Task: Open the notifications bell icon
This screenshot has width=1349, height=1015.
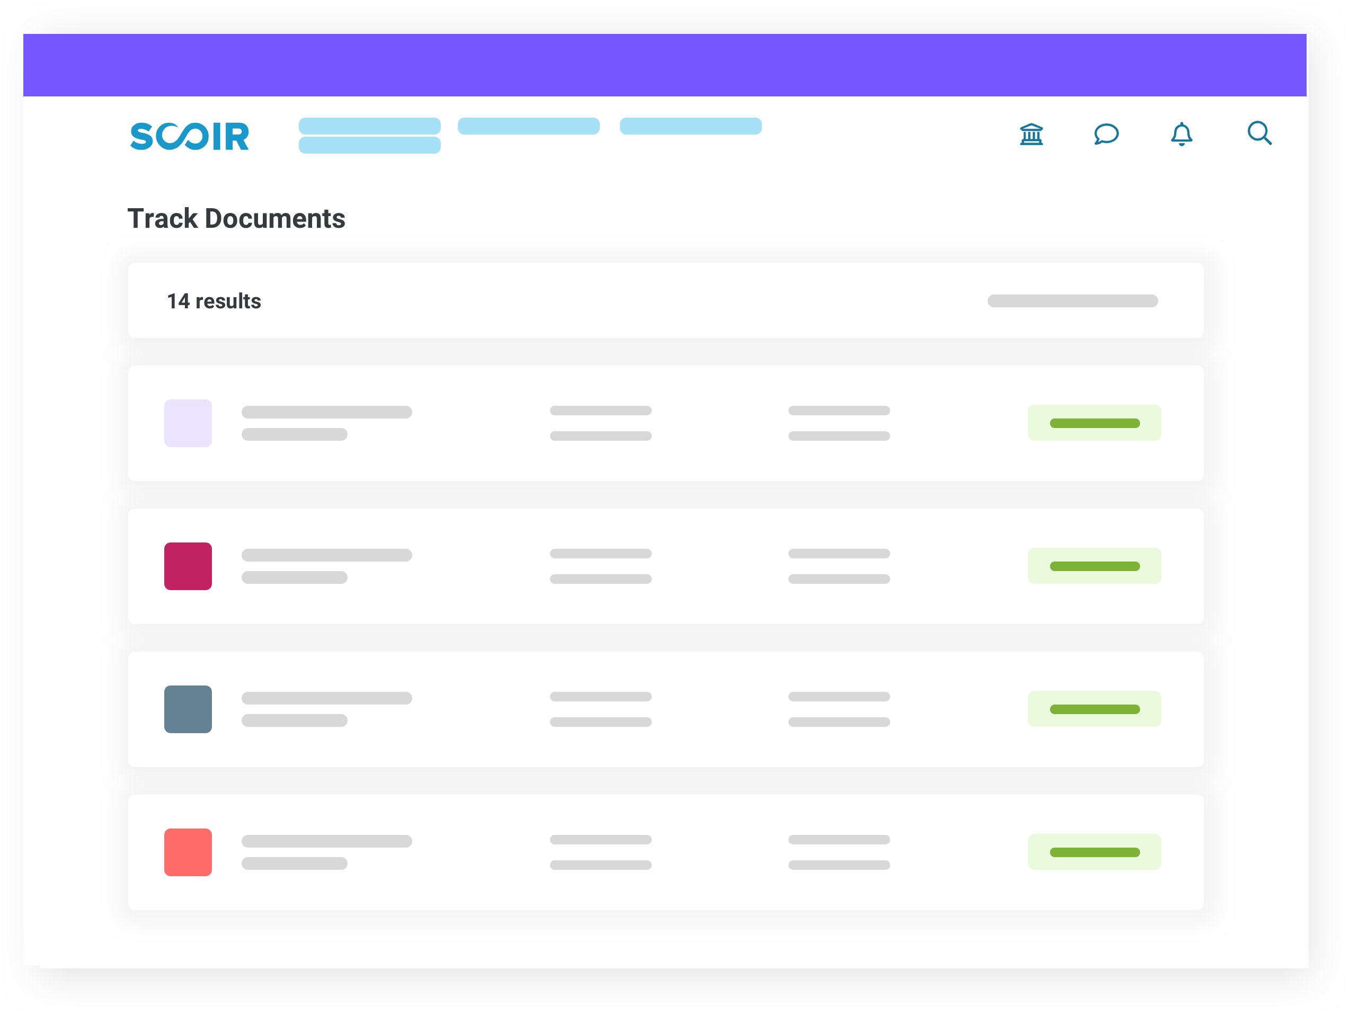Action: [x=1181, y=134]
